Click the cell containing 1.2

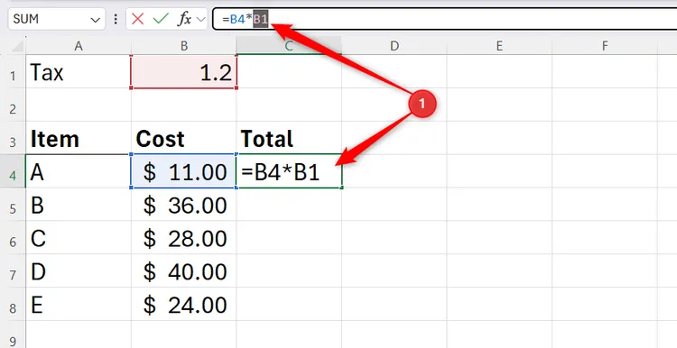[184, 71]
